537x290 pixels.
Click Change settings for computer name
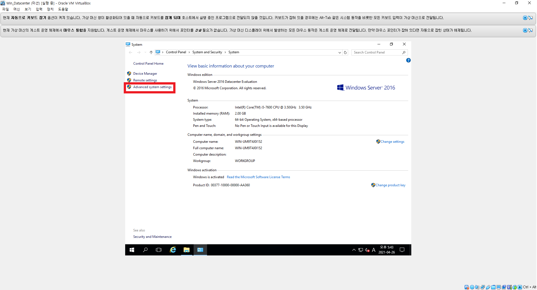392,142
